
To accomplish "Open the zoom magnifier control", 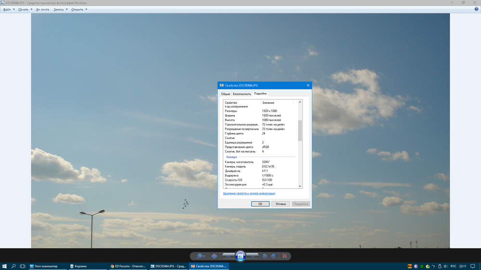I will (x=201, y=256).
